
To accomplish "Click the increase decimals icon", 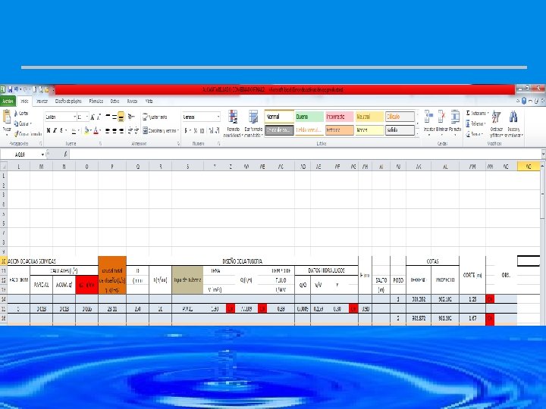I will pos(211,131).
